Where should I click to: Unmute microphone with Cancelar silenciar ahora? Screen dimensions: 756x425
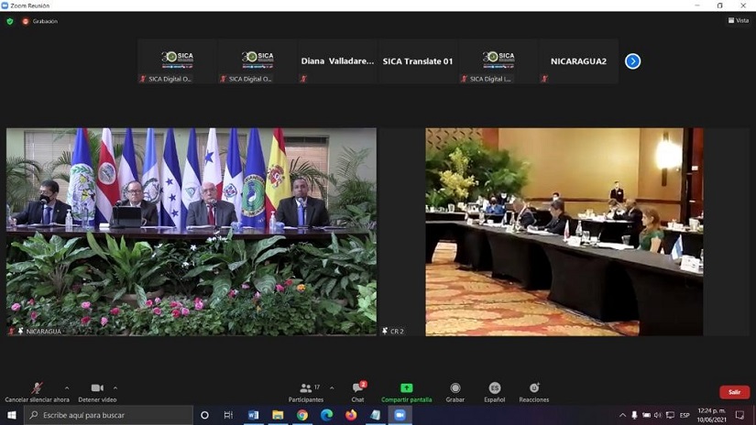point(37,392)
